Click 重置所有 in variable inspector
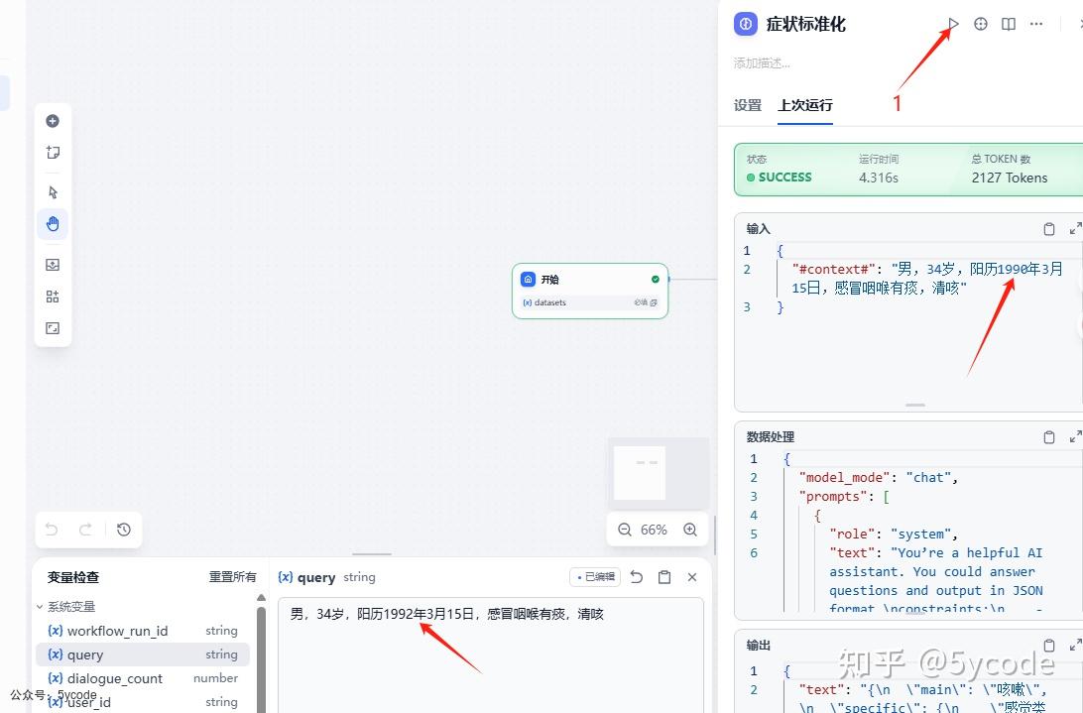The height and width of the screenshot is (713, 1083). [233, 577]
